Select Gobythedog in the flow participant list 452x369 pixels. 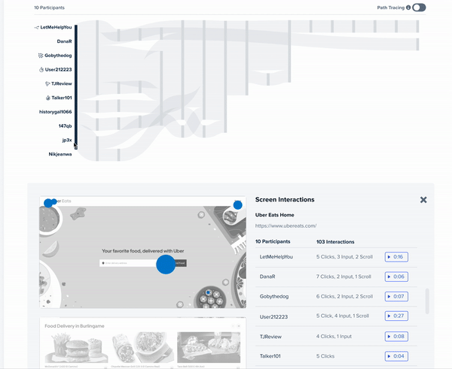pyautogui.click(x=58, y=56)
